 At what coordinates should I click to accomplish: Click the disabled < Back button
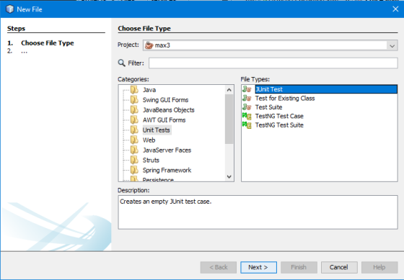point(218,267)
